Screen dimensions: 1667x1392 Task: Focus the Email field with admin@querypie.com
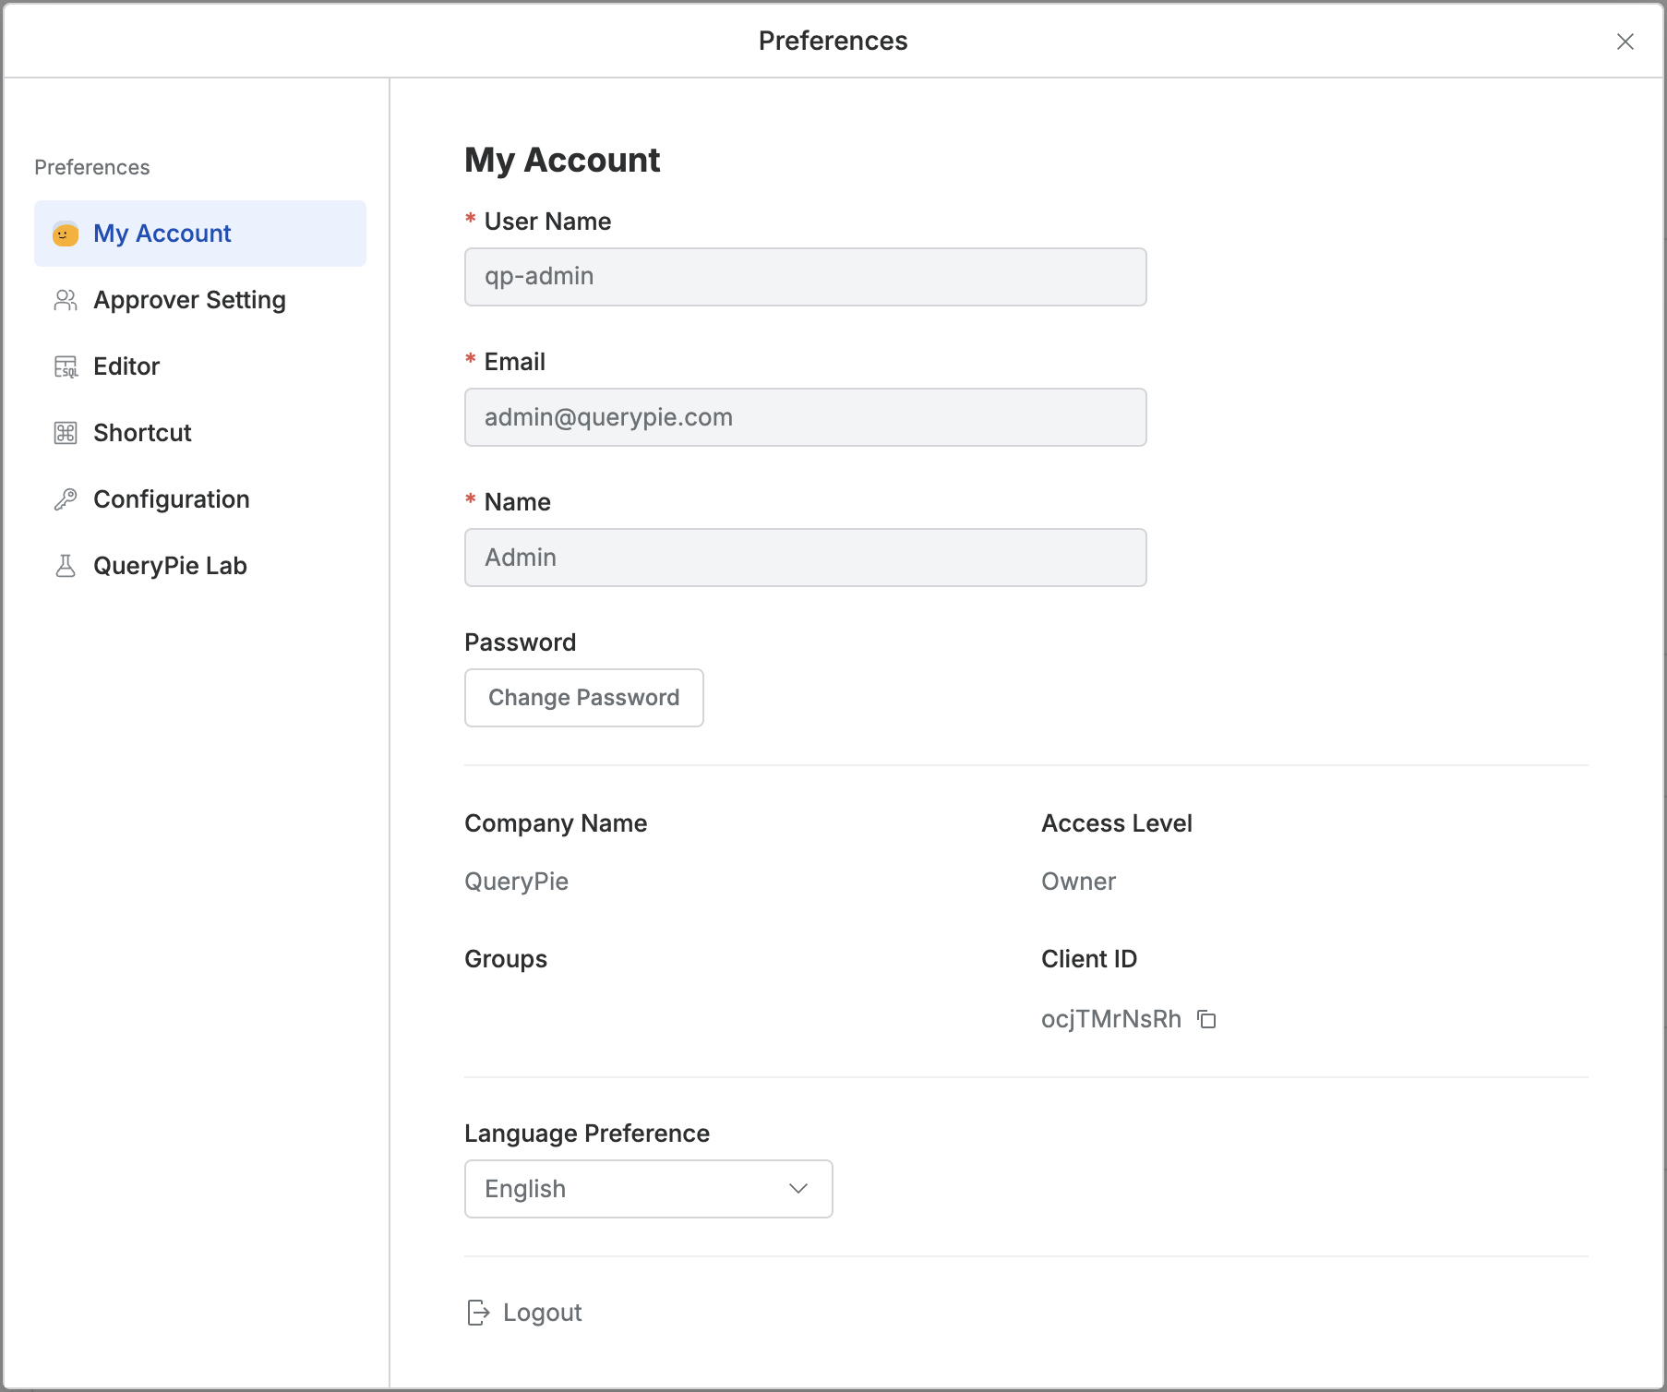[805, 417]
